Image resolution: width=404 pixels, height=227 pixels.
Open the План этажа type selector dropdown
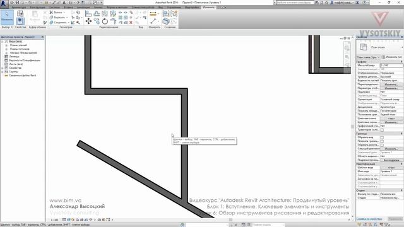pyautogui.click(x=402, y=47)
